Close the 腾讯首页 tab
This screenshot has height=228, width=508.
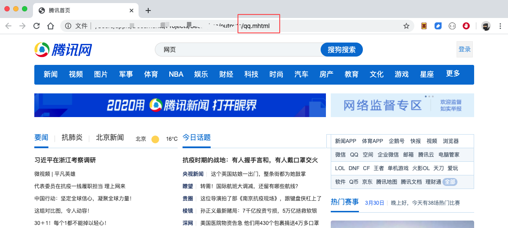(x=131, y=11)
